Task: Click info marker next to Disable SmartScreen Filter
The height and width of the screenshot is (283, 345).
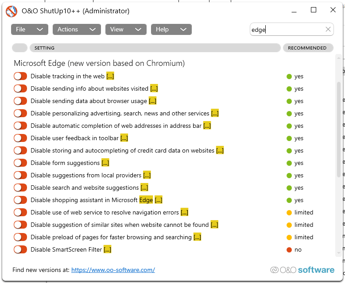Action: click(x=107, y=250)
